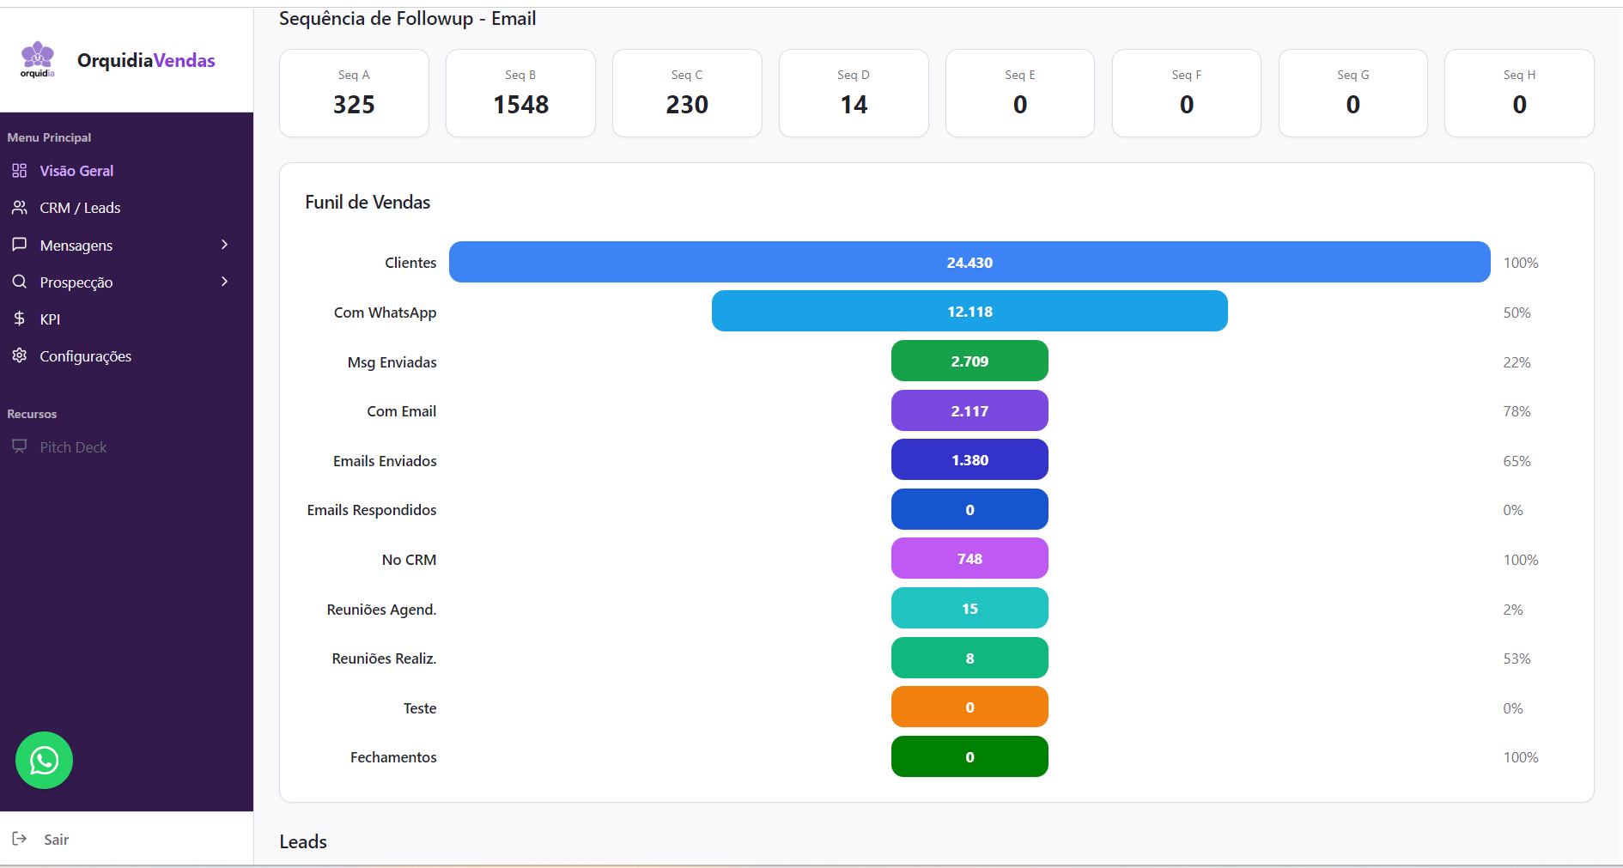Viewport: 1623px width, 868px height.
Task: Click the Funil de Vendas heading
Action: point(368,203)
